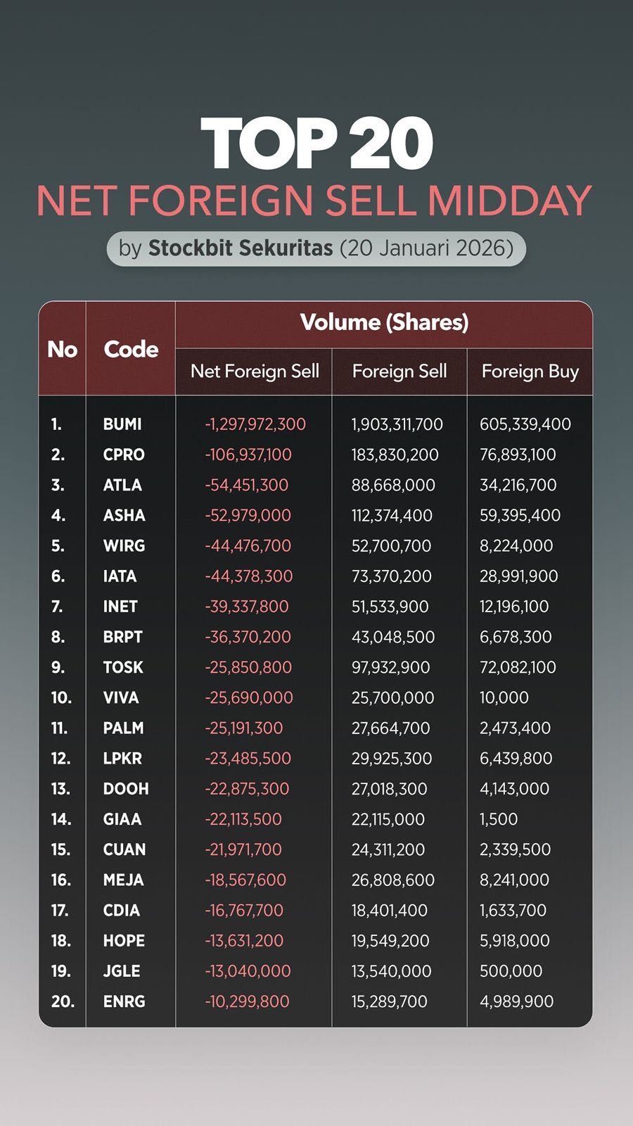Select the Stockbit Sekuritas date badge
Viewport: 633px width, 1126px height.
point(316,248)
